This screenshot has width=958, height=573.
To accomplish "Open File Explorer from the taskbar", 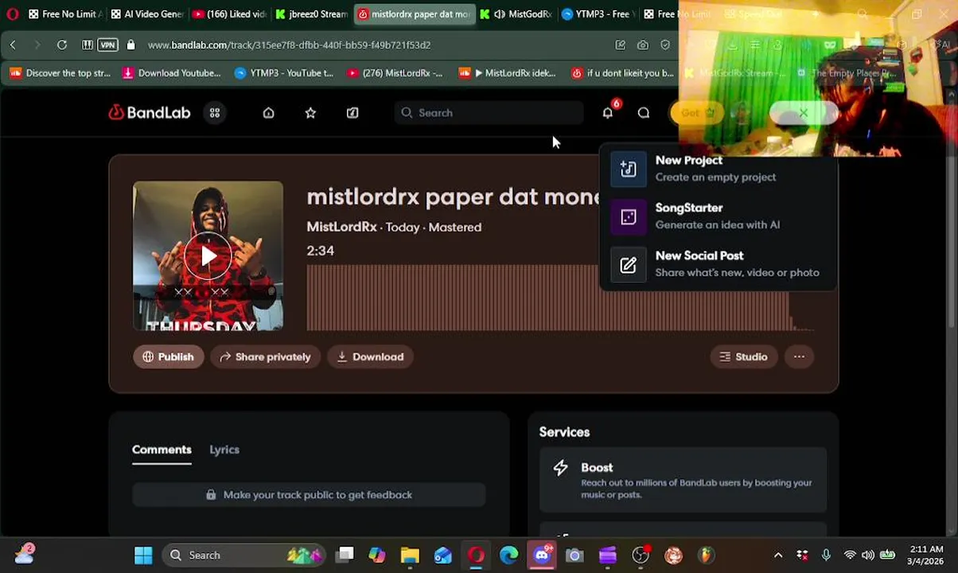I will click(410, 555).
